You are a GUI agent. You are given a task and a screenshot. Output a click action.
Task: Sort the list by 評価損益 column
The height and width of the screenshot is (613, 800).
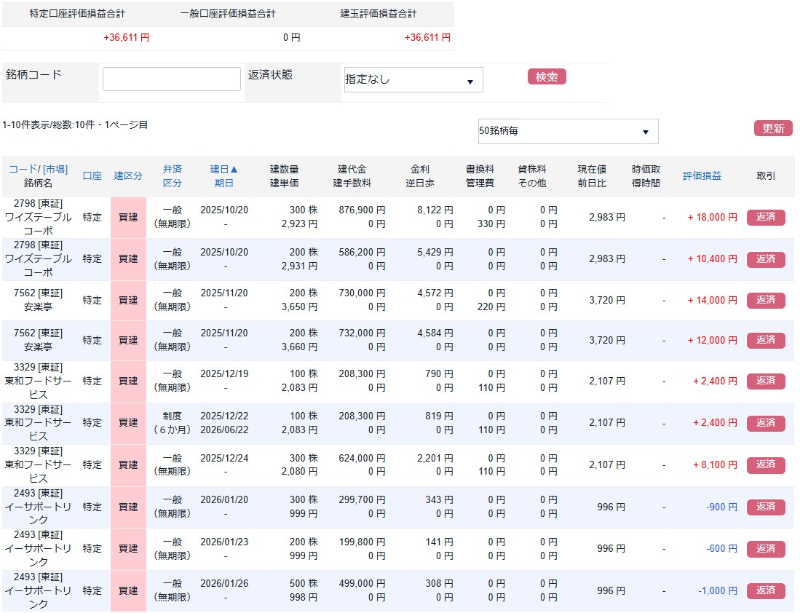(702, 175)
